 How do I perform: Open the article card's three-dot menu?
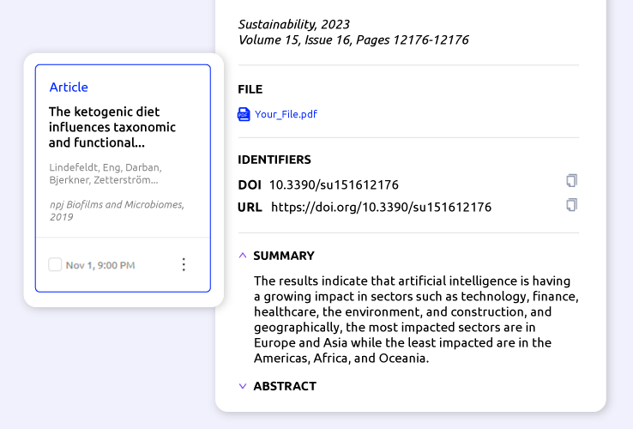tap(184, 264)
